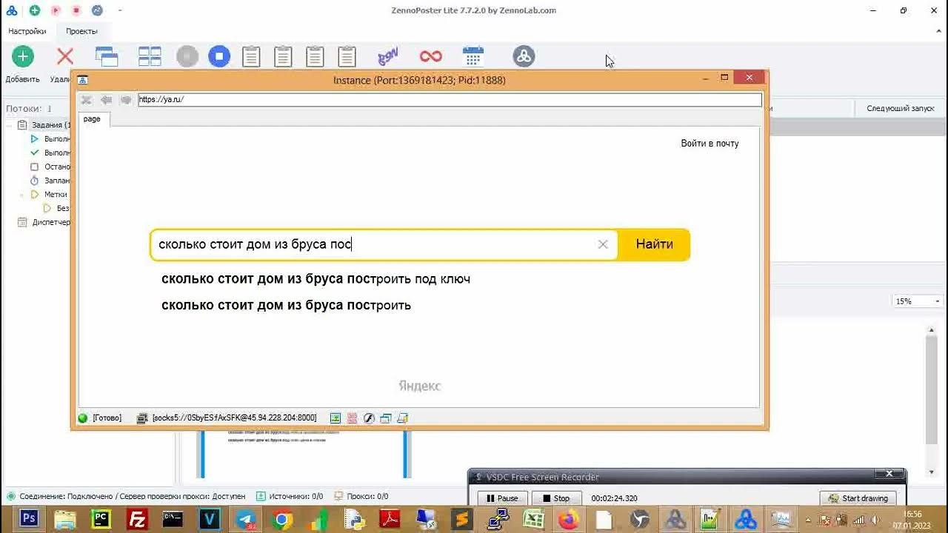948x533 pixels.
Task: Click the purple handwriting toolbar icon
Action: tap(387, 56)
